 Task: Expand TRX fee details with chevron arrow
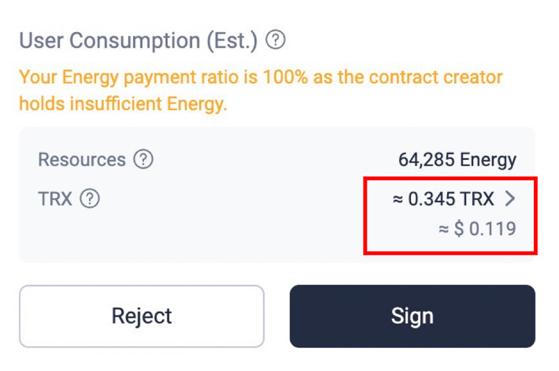point(510,198)
